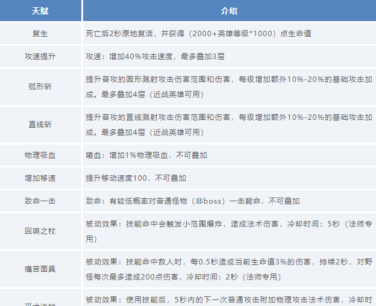Click the 圆形溅射 description text
This screenshot has height=306, width=376.
pyautogui.click(x=229, y=87)
